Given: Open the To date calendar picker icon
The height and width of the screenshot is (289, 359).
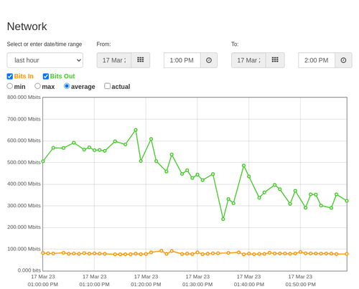Looking at the screenshot, I should 275,60.
